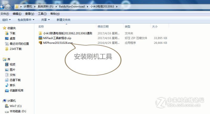Click the 应用程序 type cell
The width and height of the screenshot is (210, 114).
[x=130, y=43]
